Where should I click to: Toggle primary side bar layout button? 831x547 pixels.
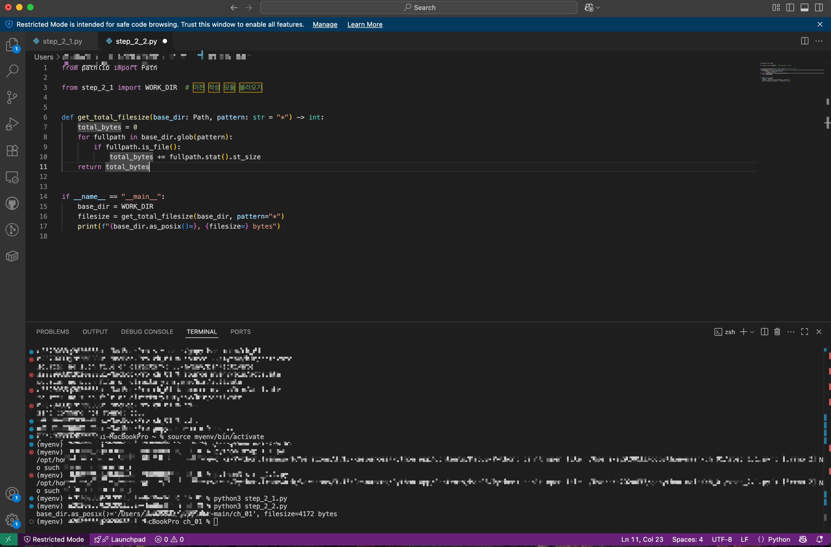pos(790,8)
